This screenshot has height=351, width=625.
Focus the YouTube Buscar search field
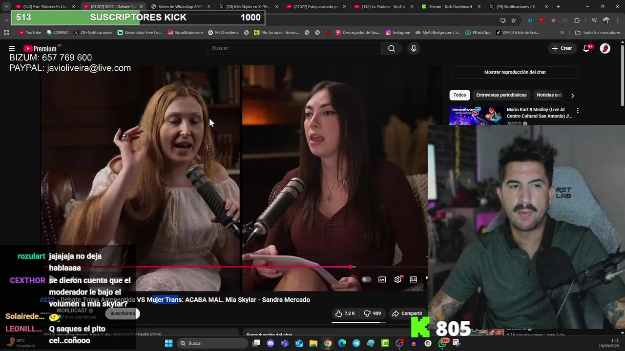coord(294,48)
